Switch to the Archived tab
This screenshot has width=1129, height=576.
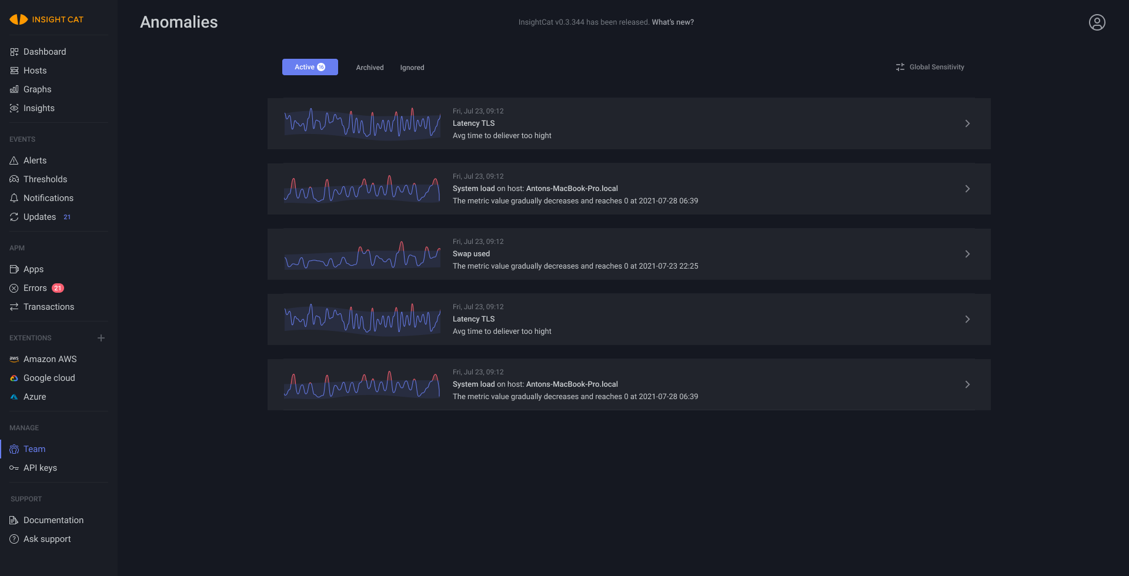[369, 68]
